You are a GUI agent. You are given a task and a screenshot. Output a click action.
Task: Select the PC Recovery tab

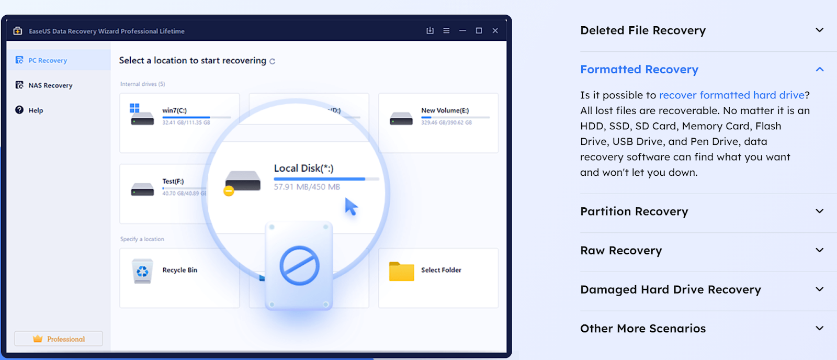click(59, 60)
